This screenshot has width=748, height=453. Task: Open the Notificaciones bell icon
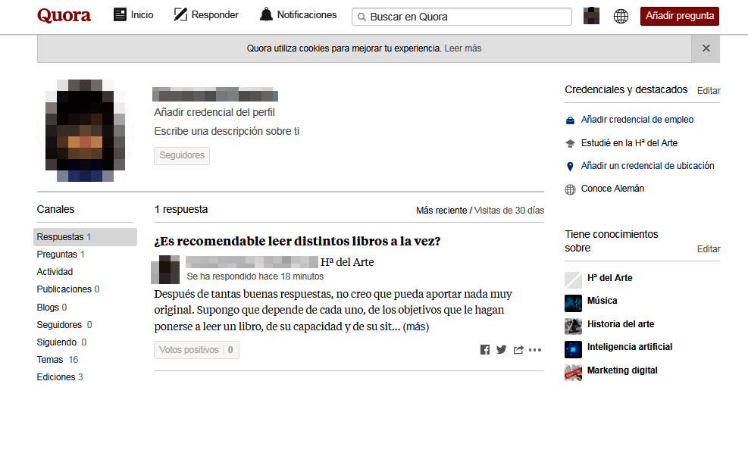(x=268, y=14)
